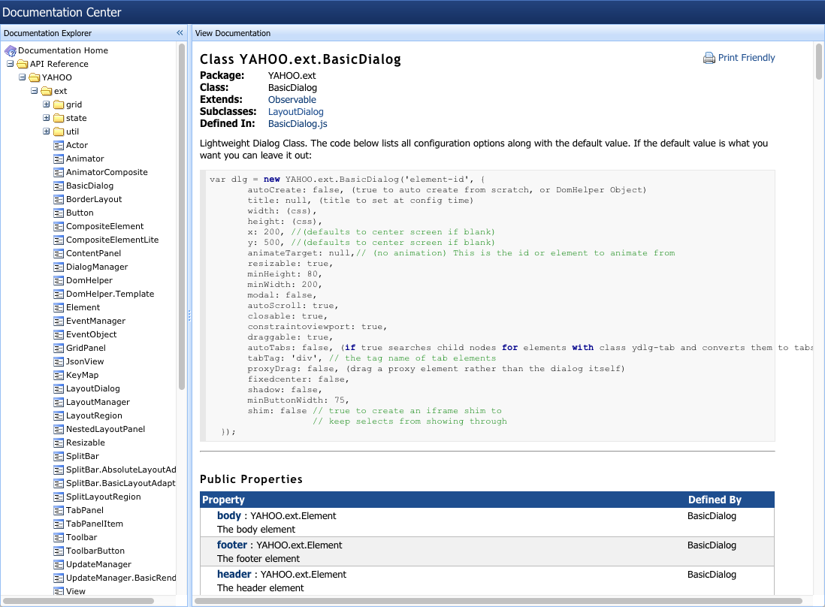Image resolution: width=825 pixels, height=607 pixels.
Task: Click the class icon beside Actor
Action: [x=59, y=145]
